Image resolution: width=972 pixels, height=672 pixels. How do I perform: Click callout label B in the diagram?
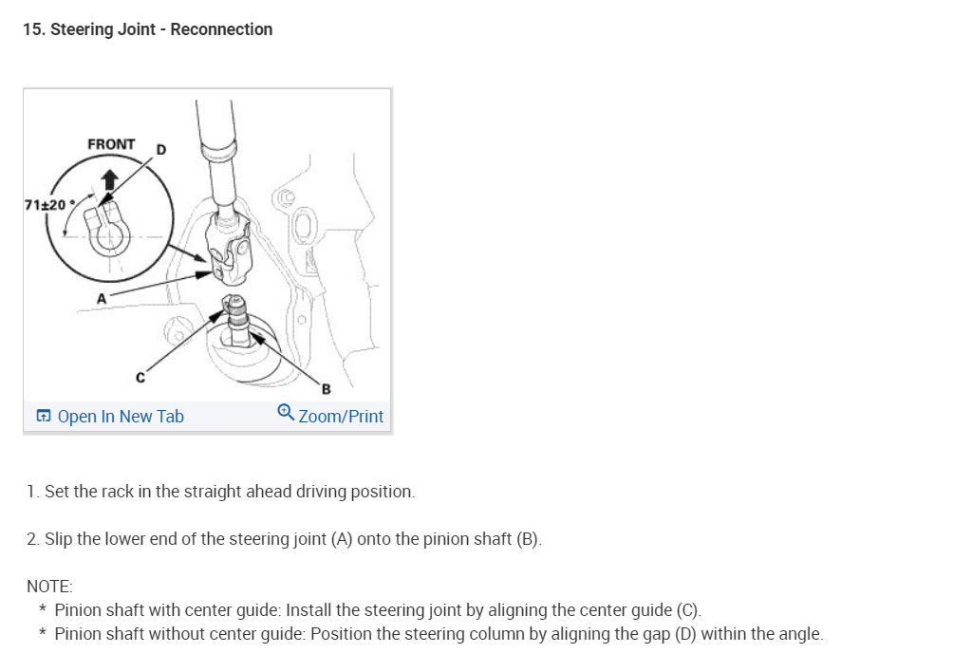point(327,389)
